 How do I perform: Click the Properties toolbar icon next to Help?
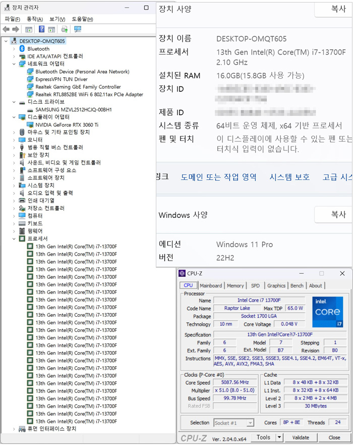point(51,29)
